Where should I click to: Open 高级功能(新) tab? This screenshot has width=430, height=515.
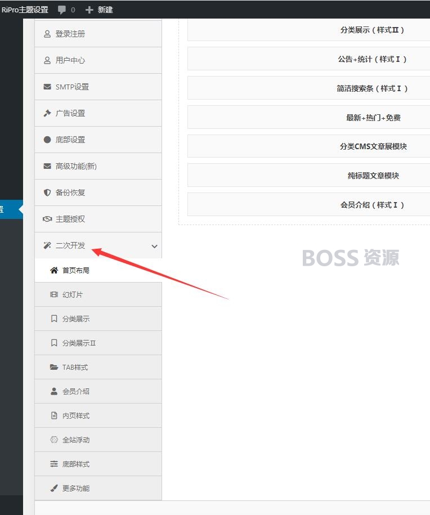point(98,166)
